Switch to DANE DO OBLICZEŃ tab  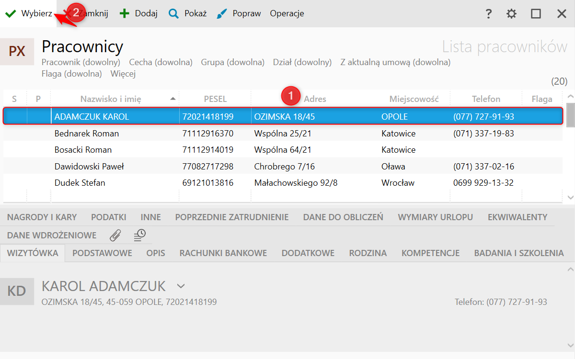pos(343,217)
